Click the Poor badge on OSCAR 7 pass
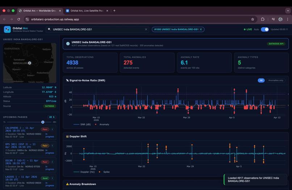Viewport: 292px width, 190px height. click(45, 162)
